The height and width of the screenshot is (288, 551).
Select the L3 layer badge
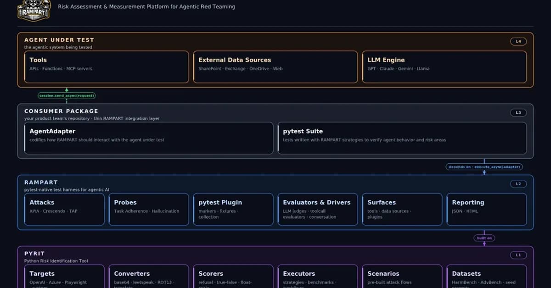518,112
